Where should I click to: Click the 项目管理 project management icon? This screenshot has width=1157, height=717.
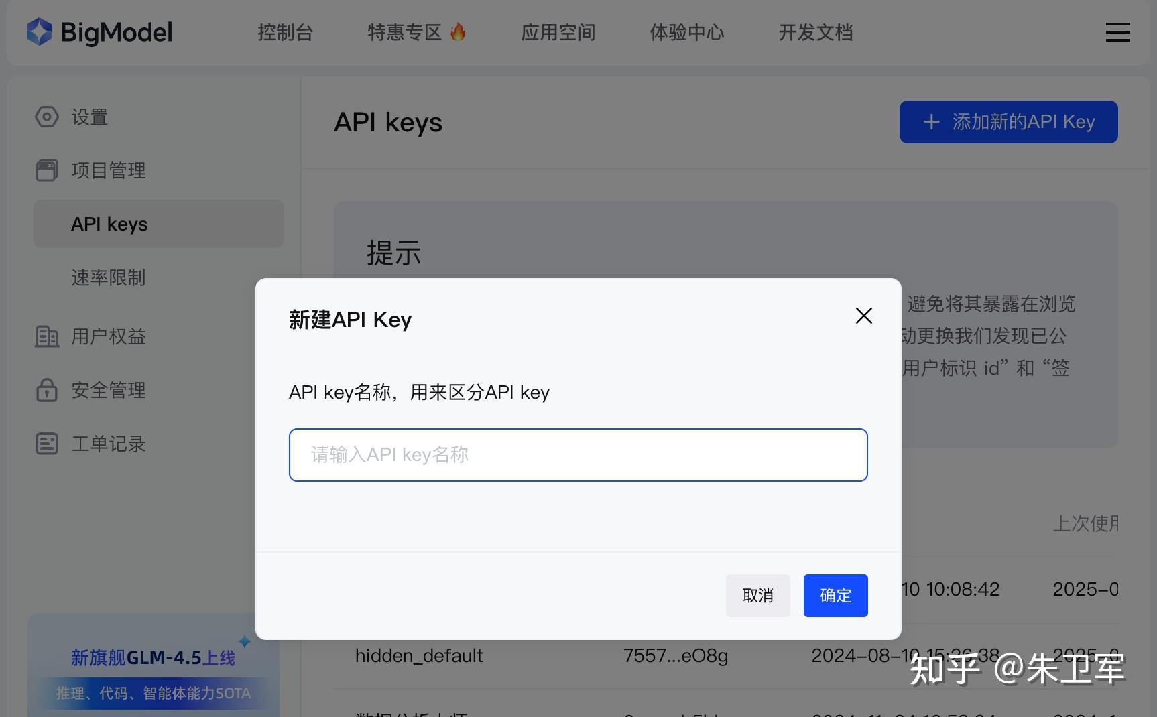[46, 170]
